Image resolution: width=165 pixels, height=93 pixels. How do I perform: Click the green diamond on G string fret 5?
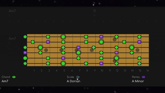click(63, 48)
